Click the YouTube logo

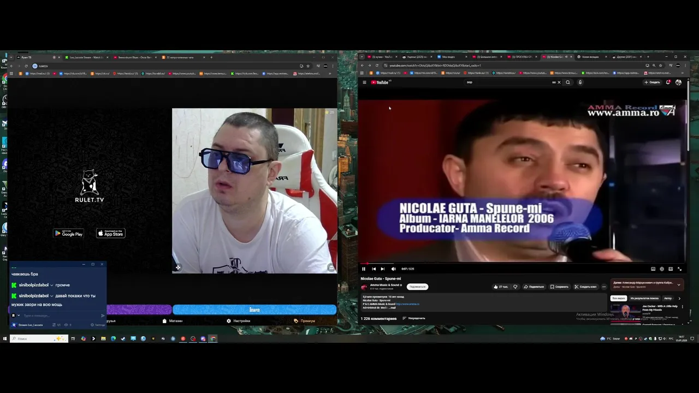(380, 82)
